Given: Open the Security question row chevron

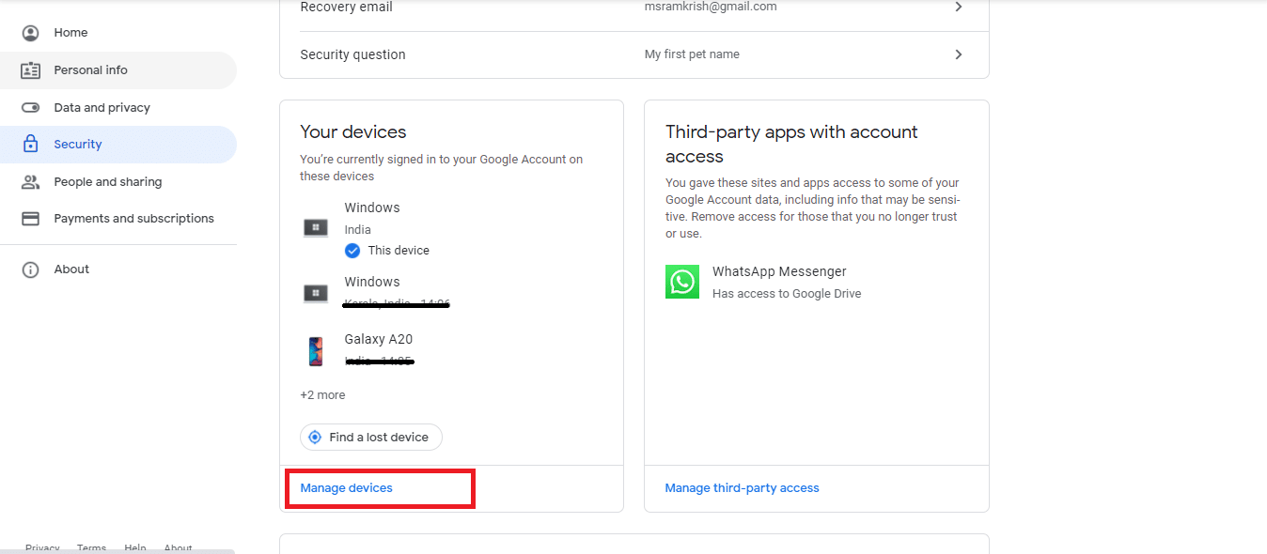Looking at the screenshot, I should [959, 54].
